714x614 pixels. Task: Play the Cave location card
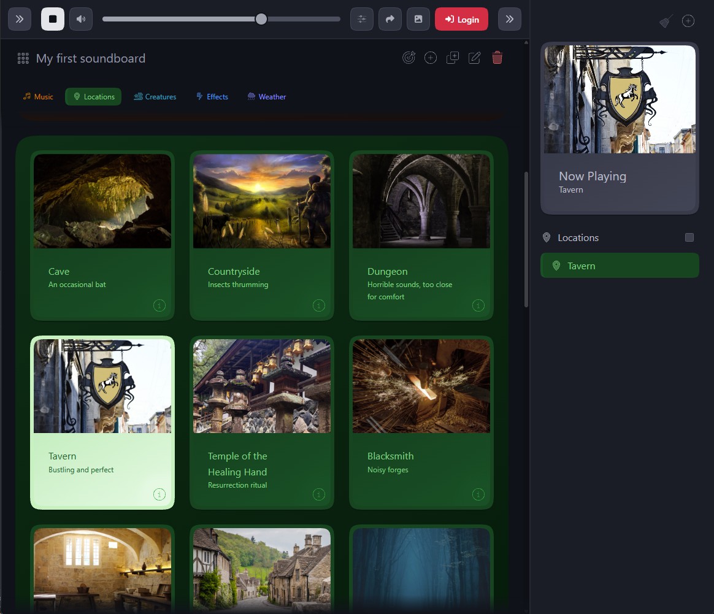point(102,236)
